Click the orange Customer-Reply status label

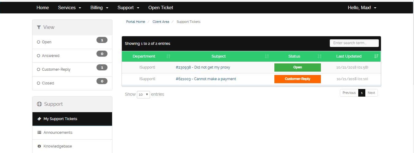tap(298, 79)
